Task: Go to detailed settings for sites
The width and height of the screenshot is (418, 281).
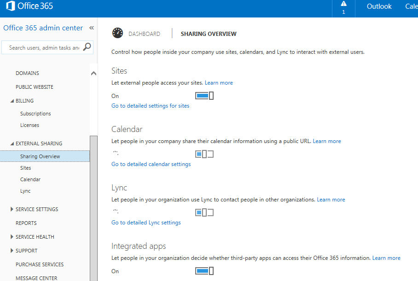Action: [x=151, y=106]
